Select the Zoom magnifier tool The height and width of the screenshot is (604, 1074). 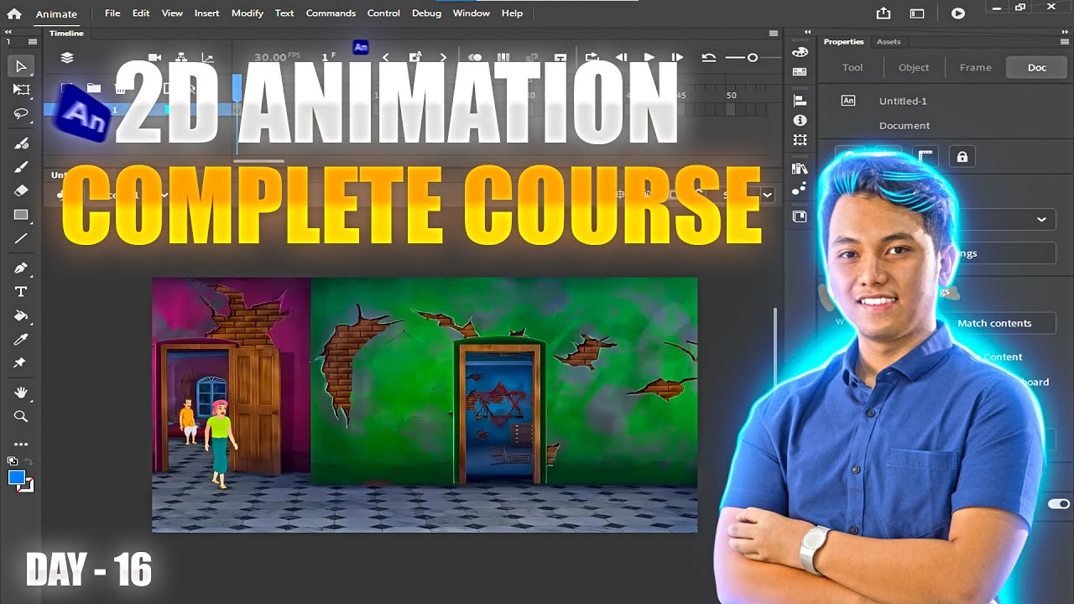(x=21, y=416)
